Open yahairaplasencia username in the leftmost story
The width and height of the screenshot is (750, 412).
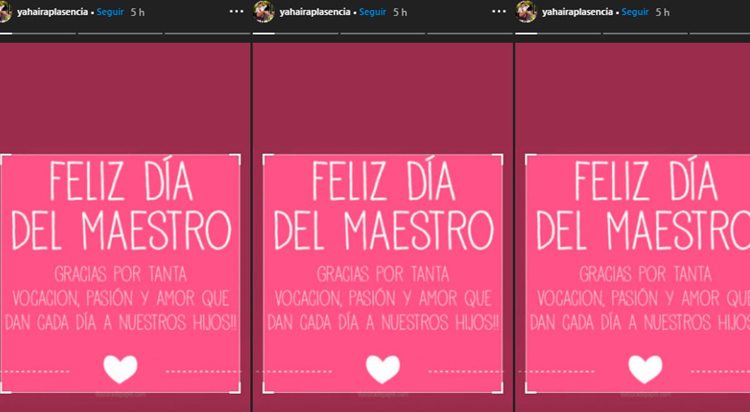click(52, 12)
